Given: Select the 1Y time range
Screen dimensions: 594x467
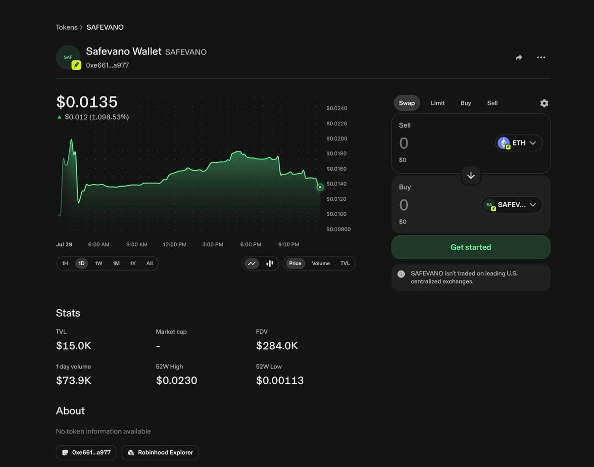Looking at the screenshot, I should coord(133,263).
